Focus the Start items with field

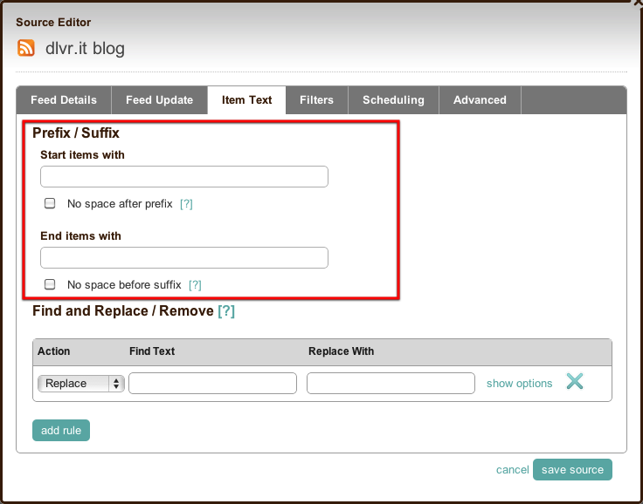184,176
